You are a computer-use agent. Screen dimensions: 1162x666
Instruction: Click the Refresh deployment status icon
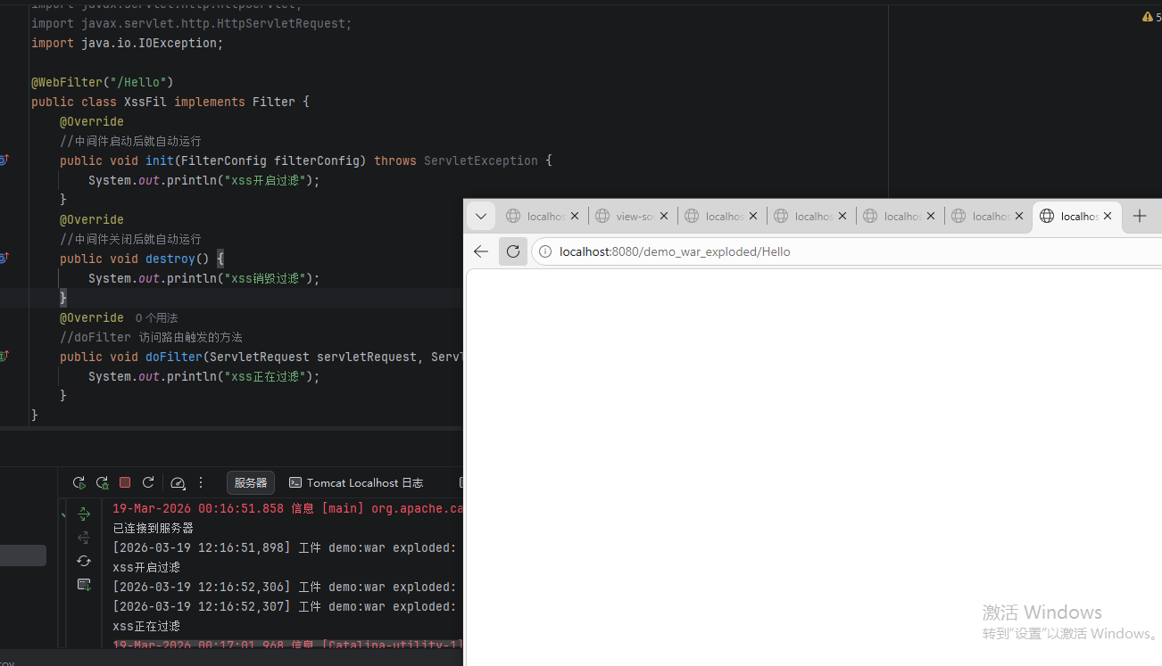pos(84,561)
